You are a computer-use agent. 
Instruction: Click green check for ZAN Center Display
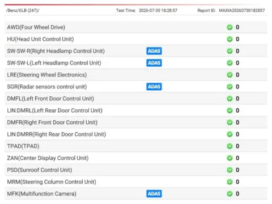pyautogui.click(x=229, y=158)
